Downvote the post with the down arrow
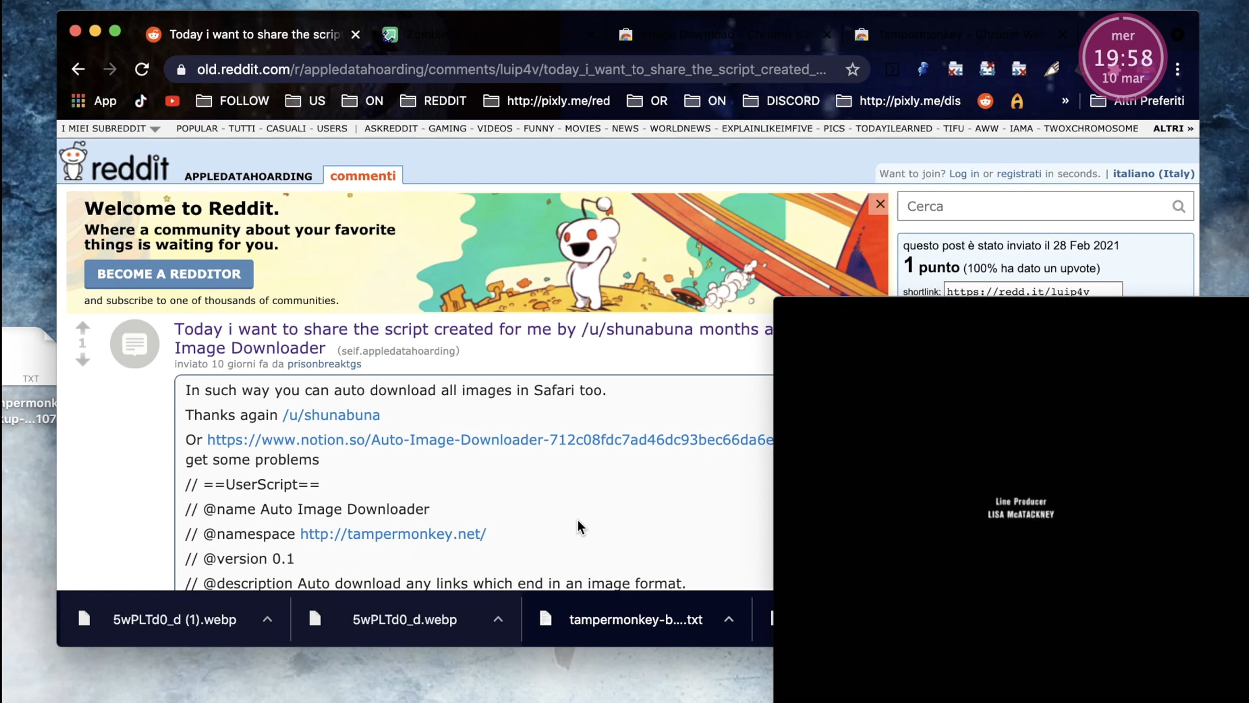This screenshot has height=703, width=1249. (83, 360)
